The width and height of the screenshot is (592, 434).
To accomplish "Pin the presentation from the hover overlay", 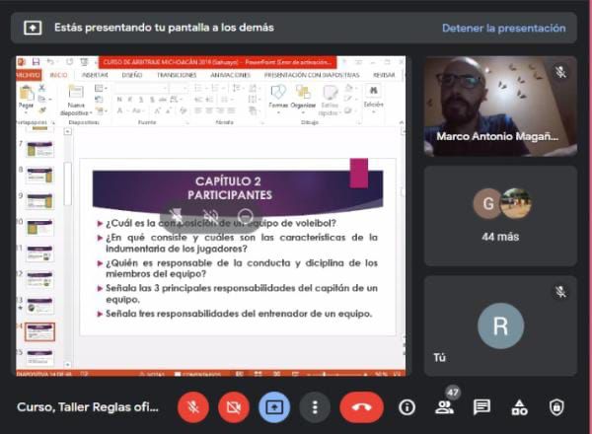I will pos(176,215).
